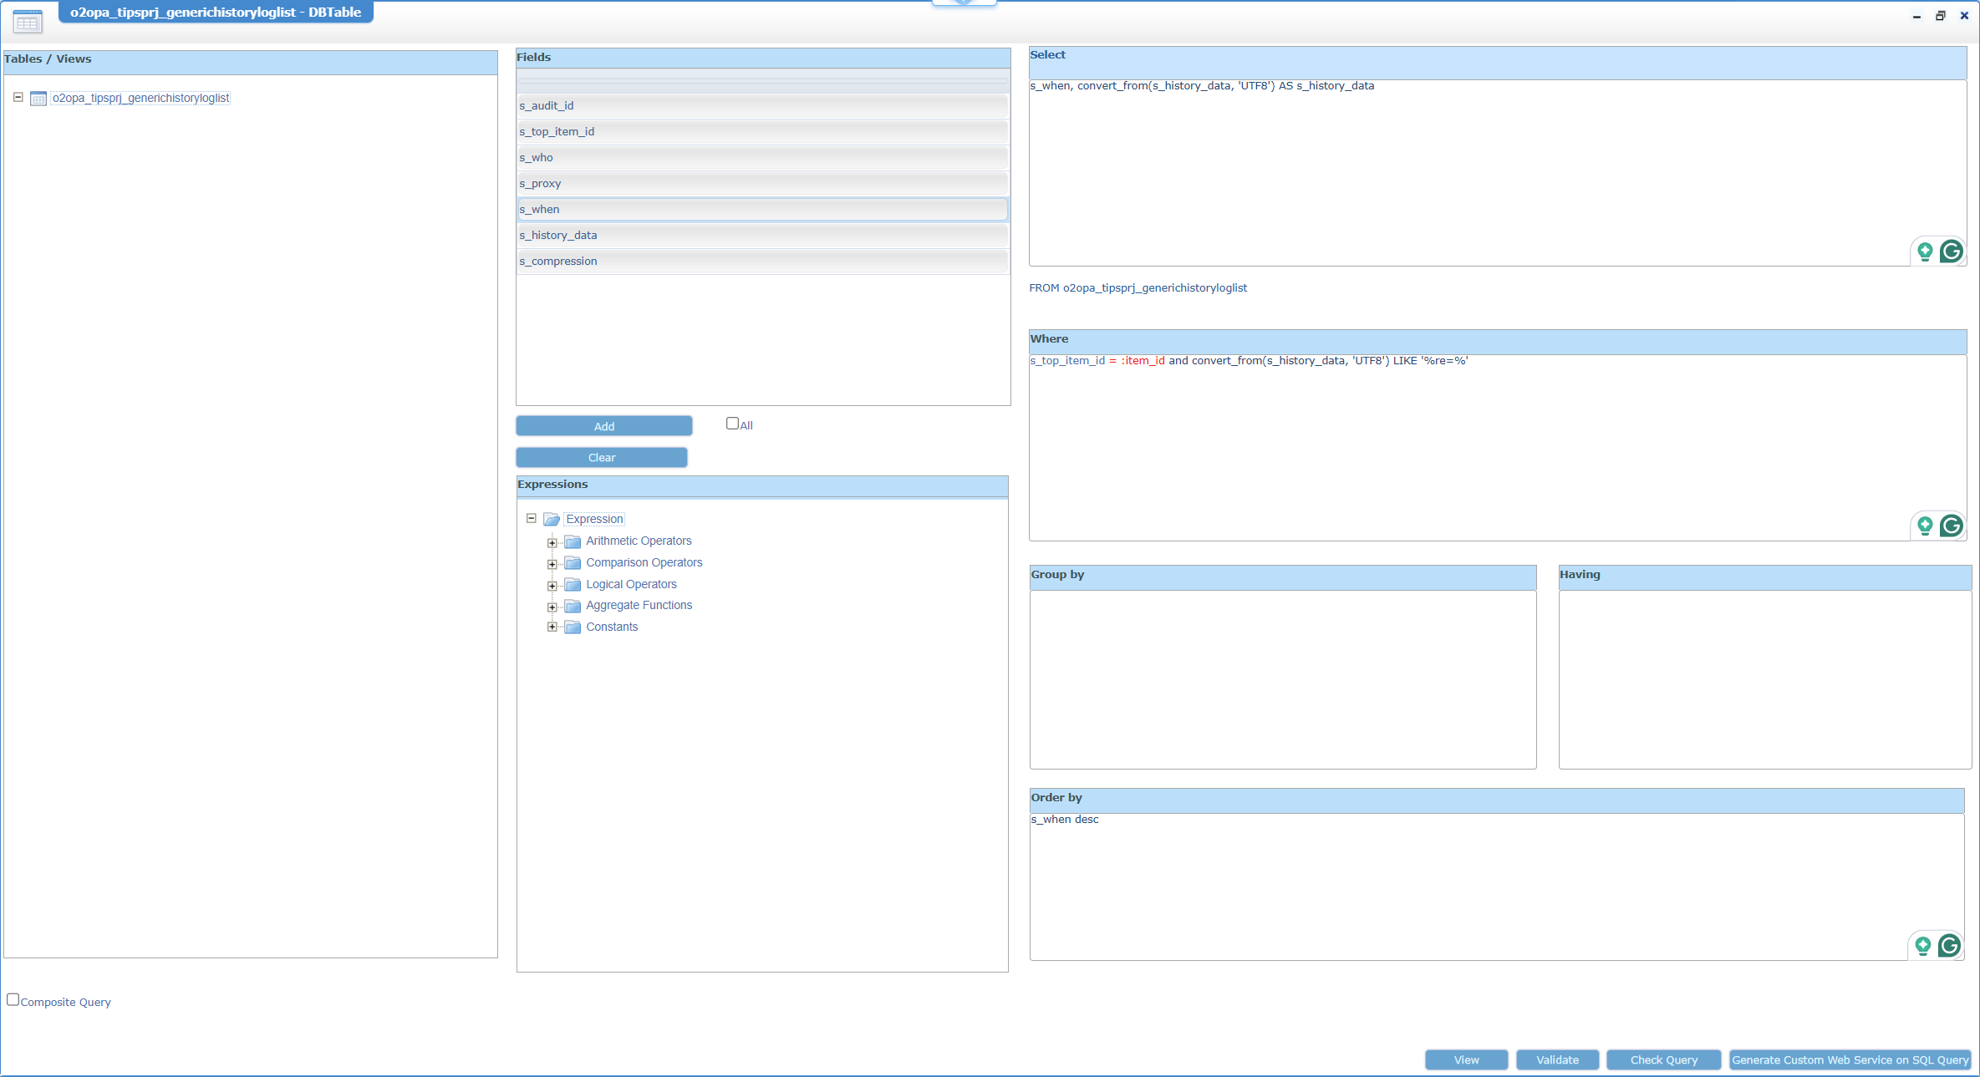Image resolution: width=1980 pixels, height=1077 pixels.
Task: Click the Constants folder icon
Action: (573, 627)
